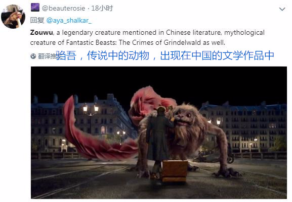Click the word 'Grindelwald' in the tweet
The image size is (292, 202).
click(x=182, y=43)
